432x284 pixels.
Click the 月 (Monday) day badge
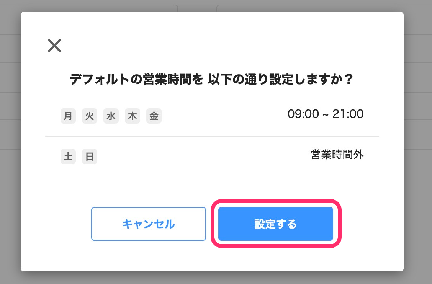pos(68,116)
